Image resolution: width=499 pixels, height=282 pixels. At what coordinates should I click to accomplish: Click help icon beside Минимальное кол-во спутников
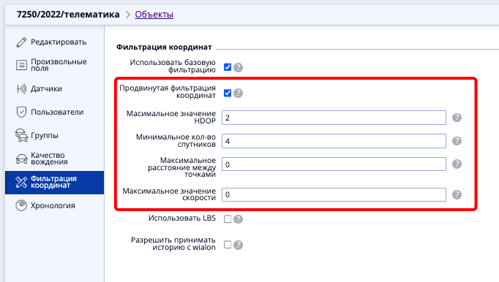tap(457, 141)
